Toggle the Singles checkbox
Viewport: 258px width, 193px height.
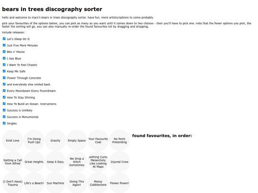tap(4, 123)
